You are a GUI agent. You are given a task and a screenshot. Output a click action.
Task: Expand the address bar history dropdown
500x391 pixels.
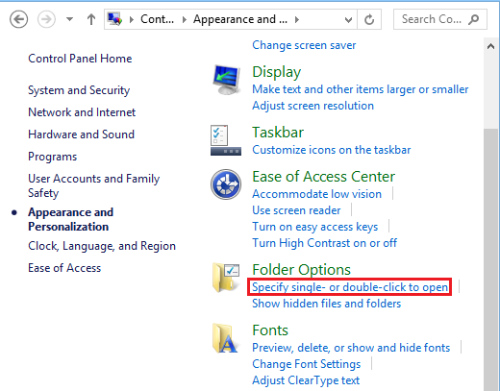pos(348,20)
